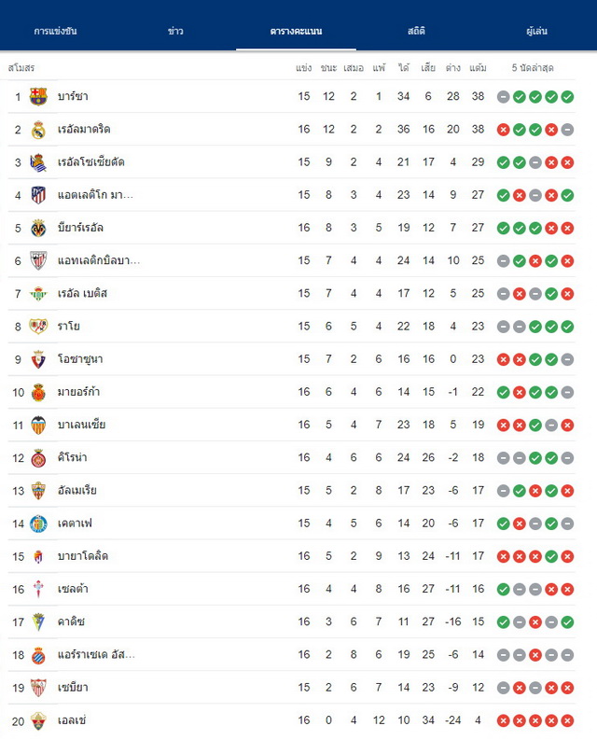Viewport: 597px width, 740px height.
Task: Click the Valencia crest icon
Action: point(38,425)
